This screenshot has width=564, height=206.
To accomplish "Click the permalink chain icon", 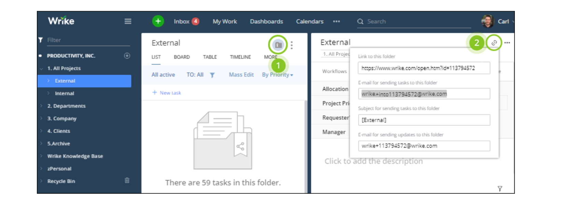I will click(x=494, y=43).
